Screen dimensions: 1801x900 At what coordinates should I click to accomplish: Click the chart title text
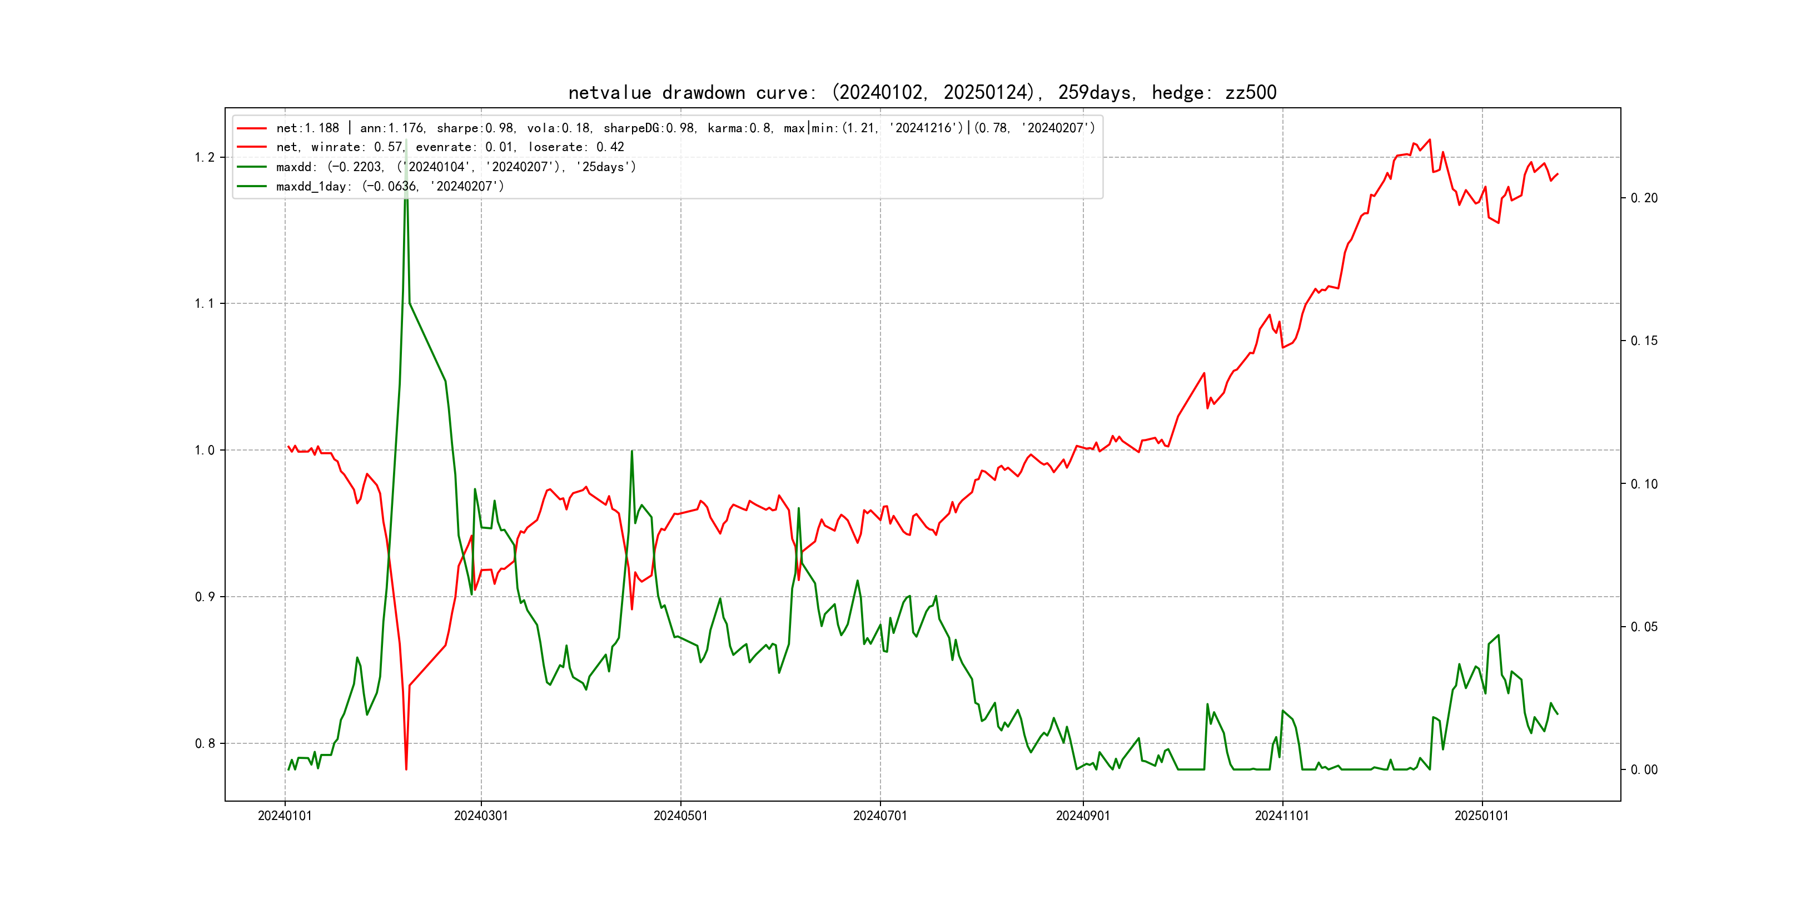pyautogui.click(x=922, y=92)
